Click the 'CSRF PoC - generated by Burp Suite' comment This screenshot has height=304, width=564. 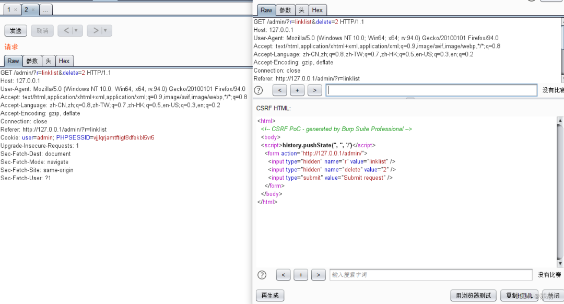point(336,129)
